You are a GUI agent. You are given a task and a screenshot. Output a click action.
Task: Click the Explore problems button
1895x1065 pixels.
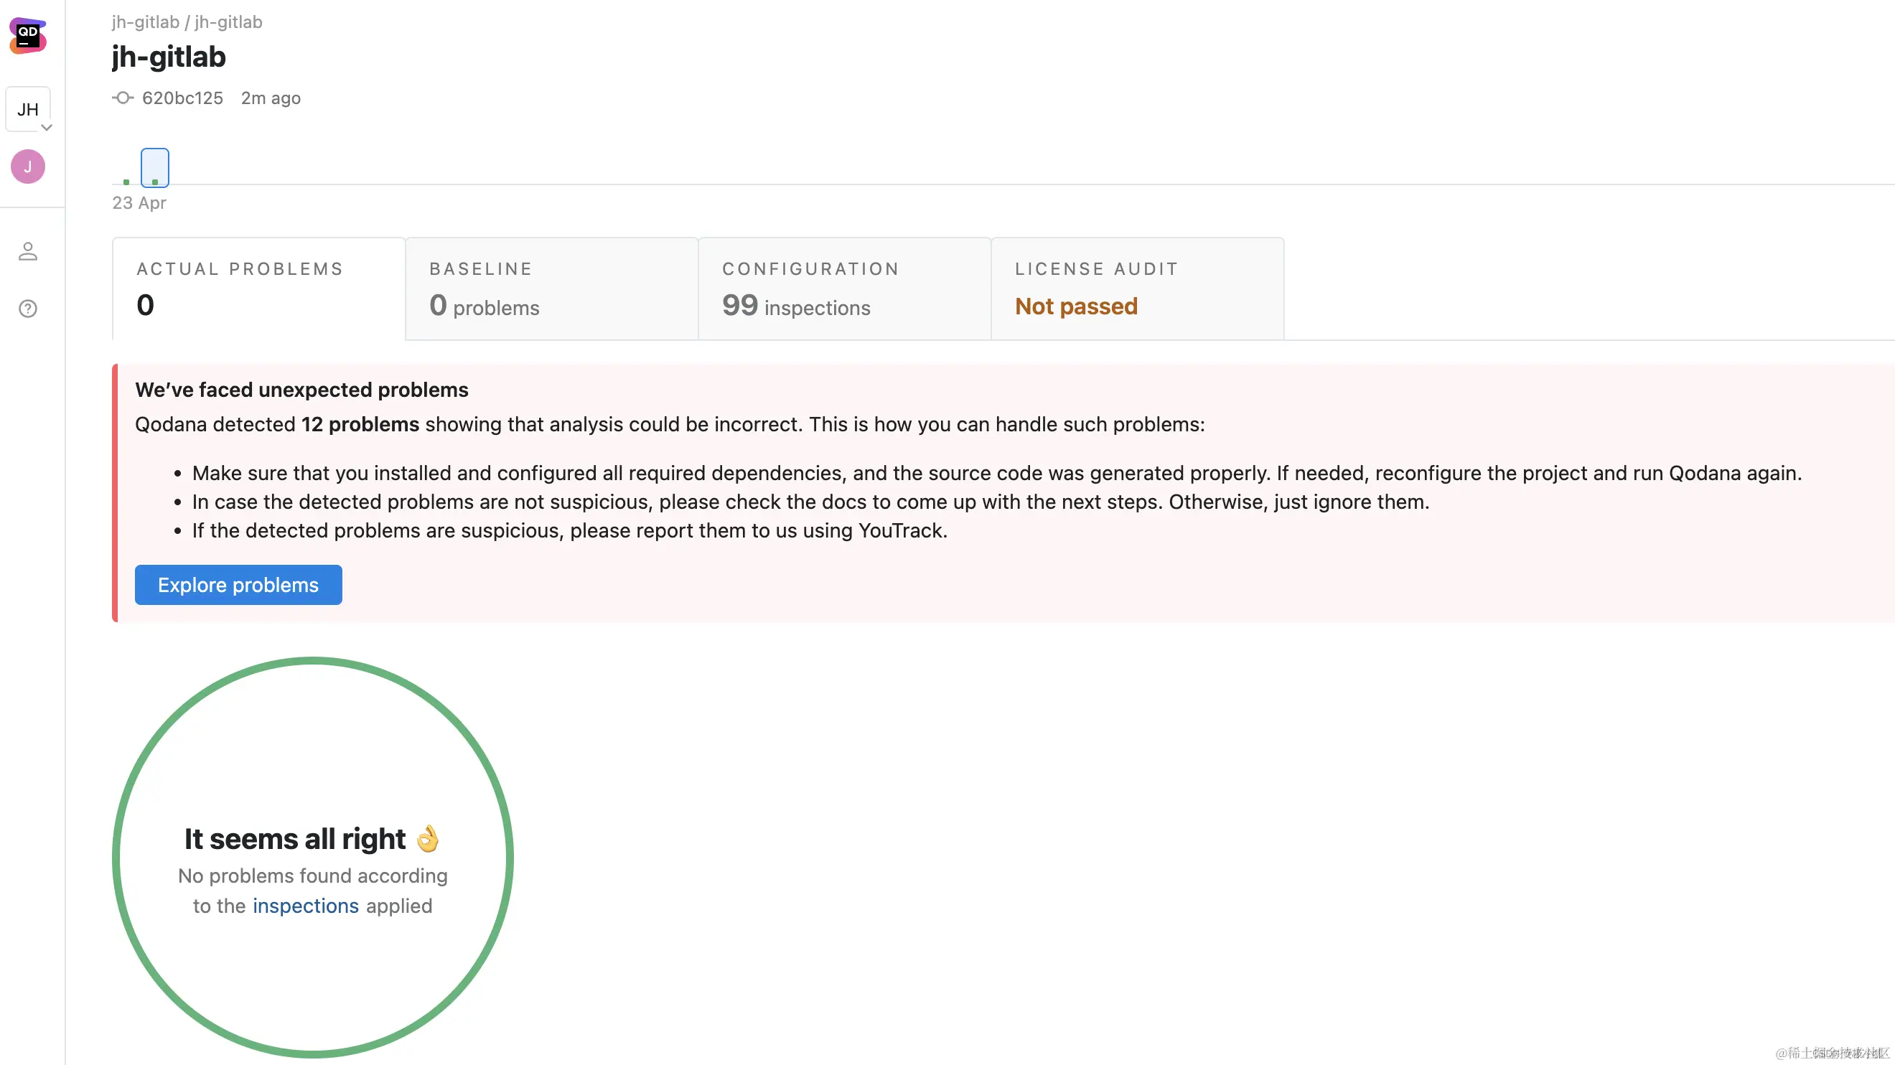pyautogui.click(x=238, y=585)
